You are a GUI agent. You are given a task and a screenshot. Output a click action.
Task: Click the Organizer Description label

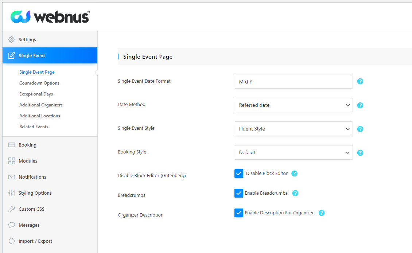click(x=140, y=215)
